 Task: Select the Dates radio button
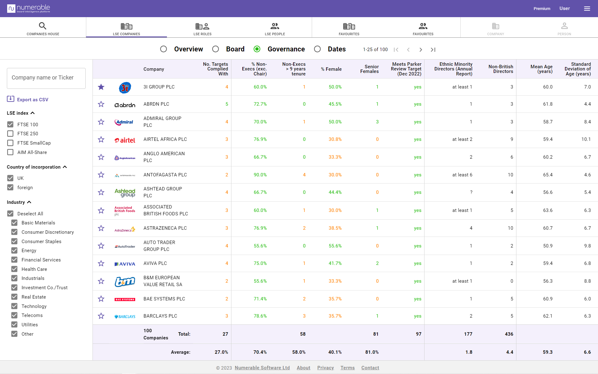(x=317, y=49)
